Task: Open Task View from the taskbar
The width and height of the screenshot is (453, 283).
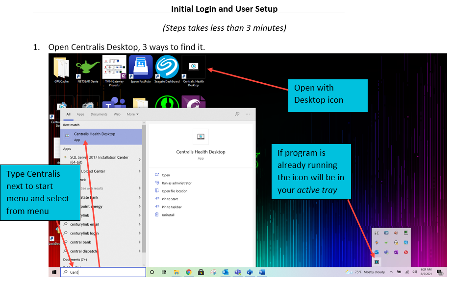Action: point(164,272)
